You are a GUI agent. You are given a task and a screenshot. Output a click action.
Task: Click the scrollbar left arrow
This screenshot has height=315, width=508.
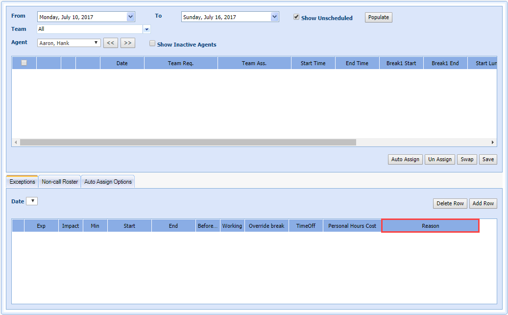16,143
